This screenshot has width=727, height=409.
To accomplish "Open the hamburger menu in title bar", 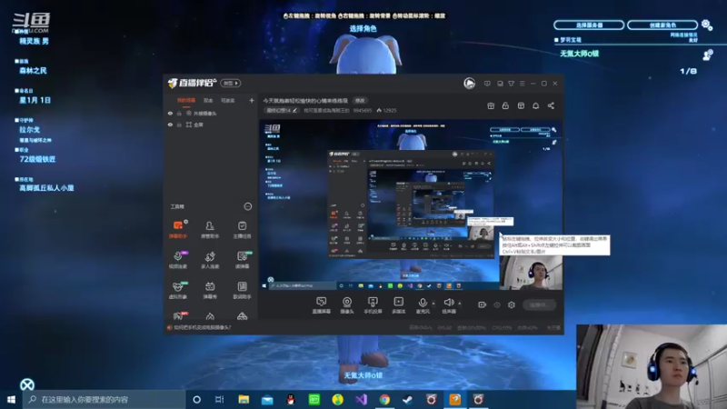I will click(x=522, y=84).
